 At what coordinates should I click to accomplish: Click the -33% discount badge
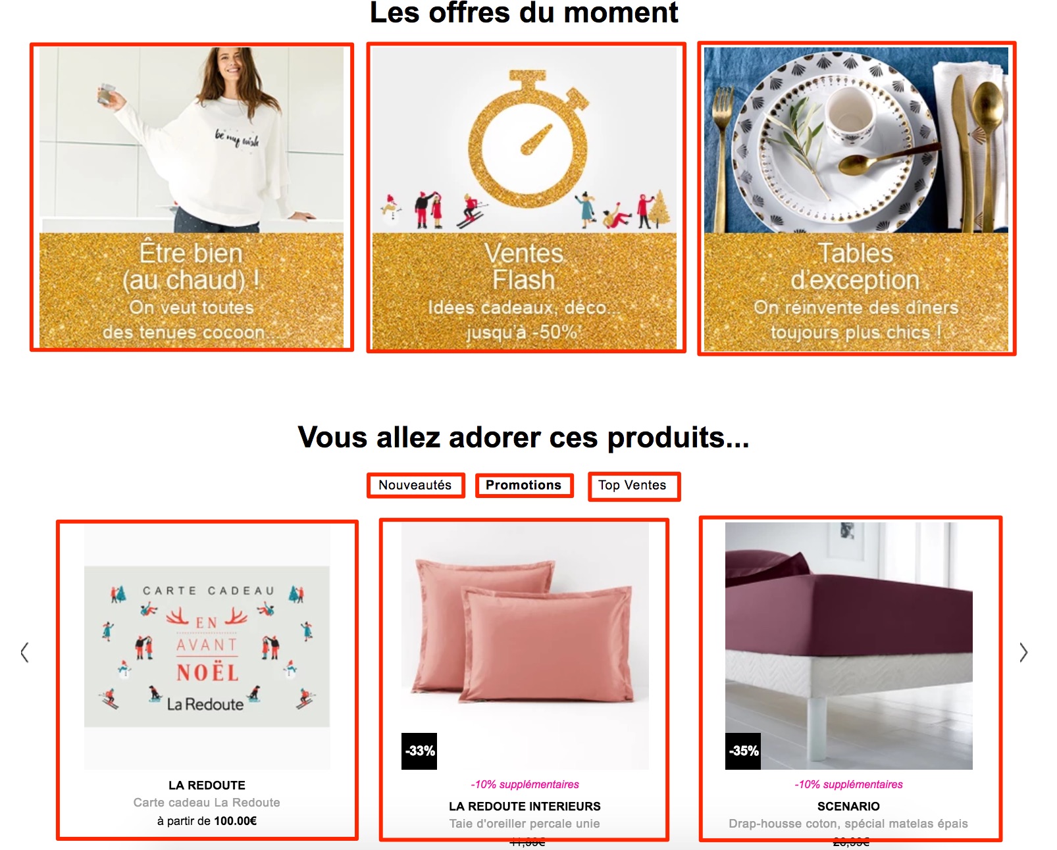click(x=419, y=751)
